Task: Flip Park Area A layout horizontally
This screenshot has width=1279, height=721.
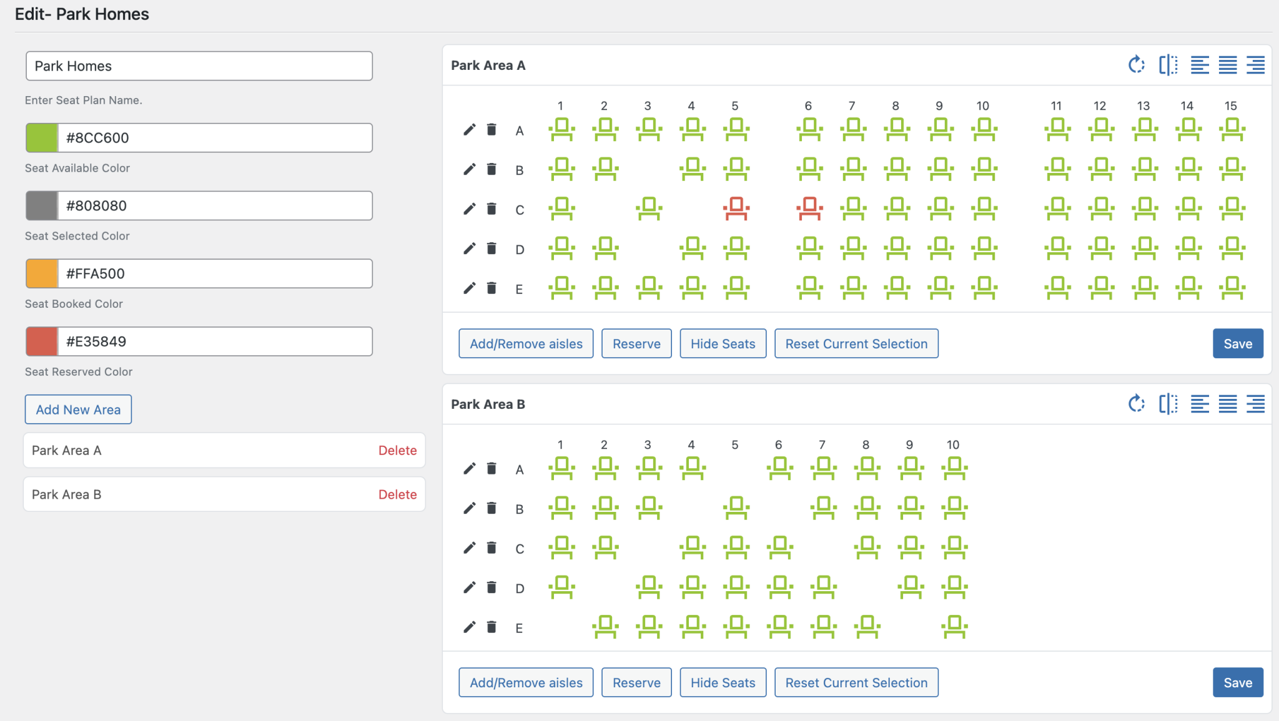Action: pos(1168,64)
